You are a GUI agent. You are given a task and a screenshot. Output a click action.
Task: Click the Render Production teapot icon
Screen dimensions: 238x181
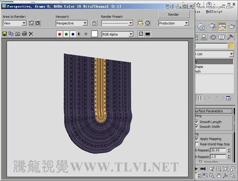pos(232,27)
